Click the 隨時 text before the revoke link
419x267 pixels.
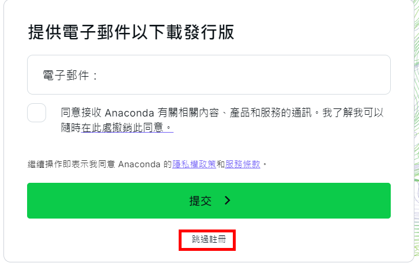[x=71, y=127]
